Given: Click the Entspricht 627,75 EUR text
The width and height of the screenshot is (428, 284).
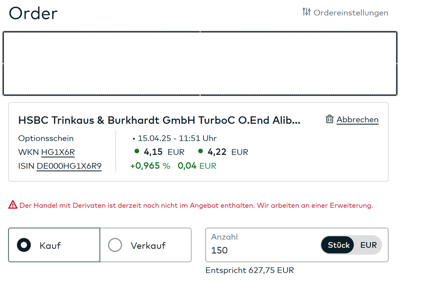Looking at the screenshot, I should 250,270.
